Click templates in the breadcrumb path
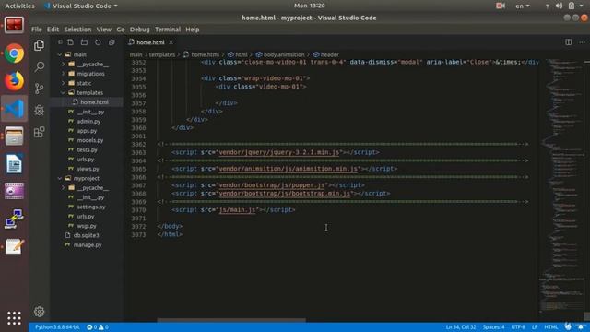The width and height of the screenshot is (590, 332). point(162,54)
